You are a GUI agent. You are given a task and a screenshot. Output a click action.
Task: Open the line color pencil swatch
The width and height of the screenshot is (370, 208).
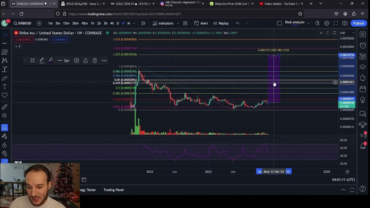[x=42, y=60]
